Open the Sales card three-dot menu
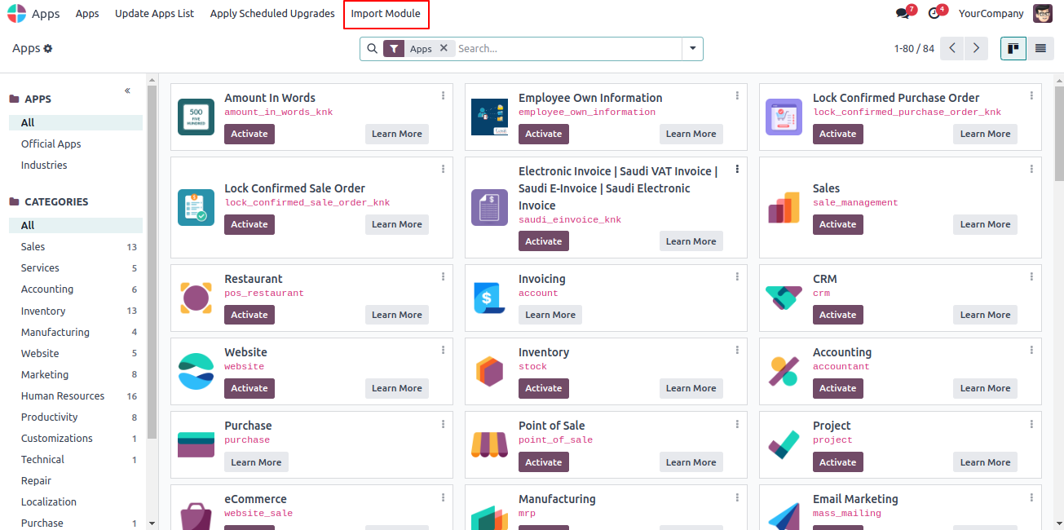 click(x=1031, y=169)
